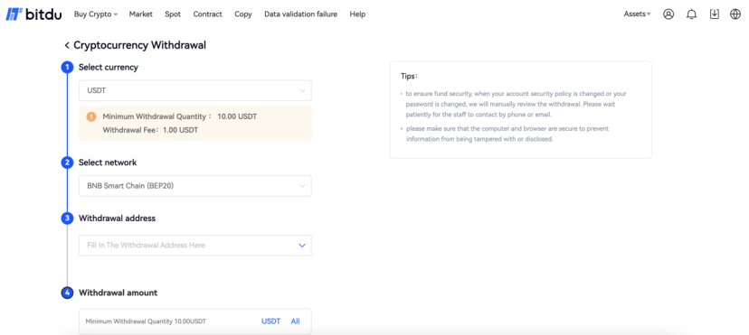Open the Buy Crypto menu
The image size is (749, 335).
96,14
